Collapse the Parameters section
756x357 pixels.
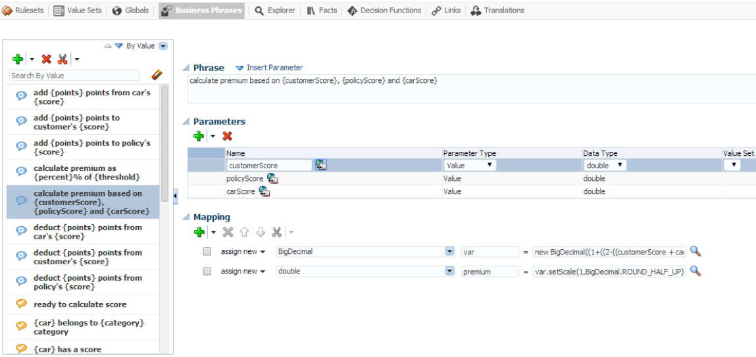186,122
